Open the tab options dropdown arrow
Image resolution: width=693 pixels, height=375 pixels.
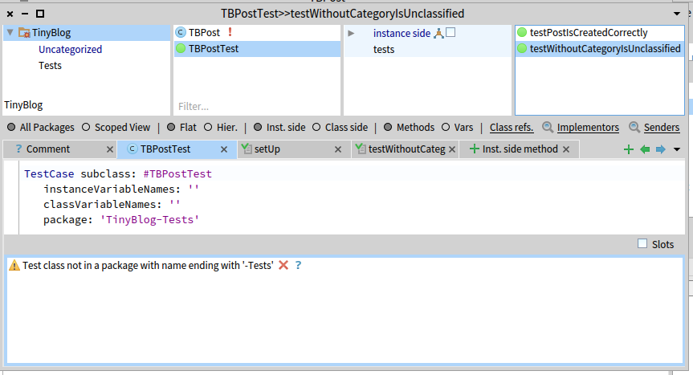click(x=677, y=149)
